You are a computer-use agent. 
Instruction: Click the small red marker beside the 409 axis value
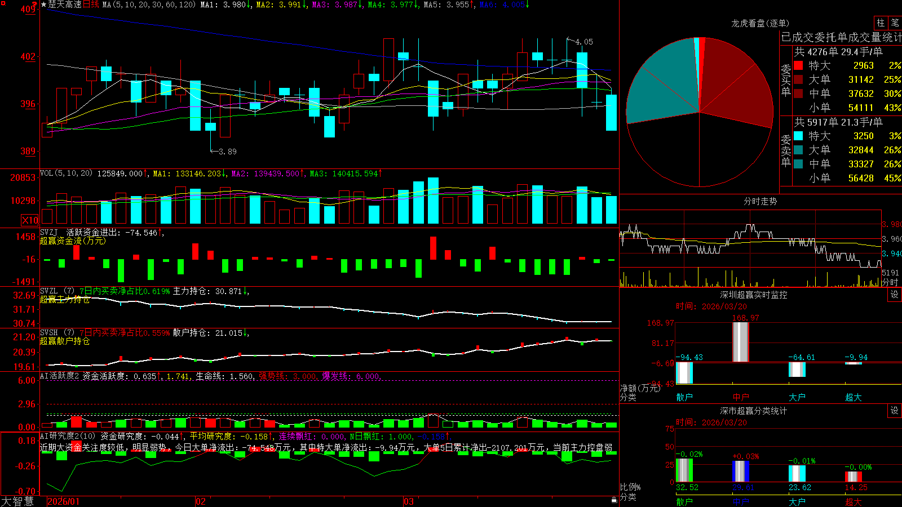tap(34, 5)
